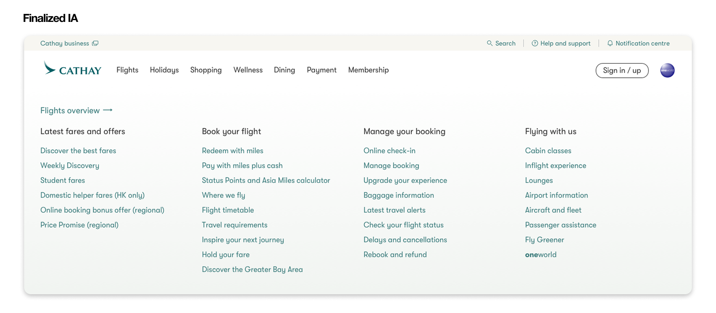Image resolution: width=716 pixels, height=313 pixels.
Task: Open Student fares link
Action: coord(63,180)
